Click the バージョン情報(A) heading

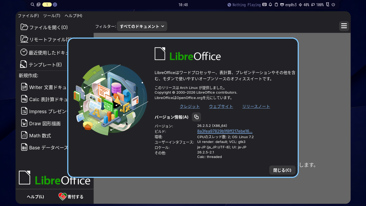tap(171, 117)
